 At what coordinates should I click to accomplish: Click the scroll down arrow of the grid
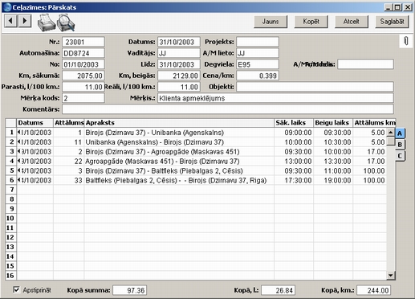pyautogui.click(x=391, y=275)
